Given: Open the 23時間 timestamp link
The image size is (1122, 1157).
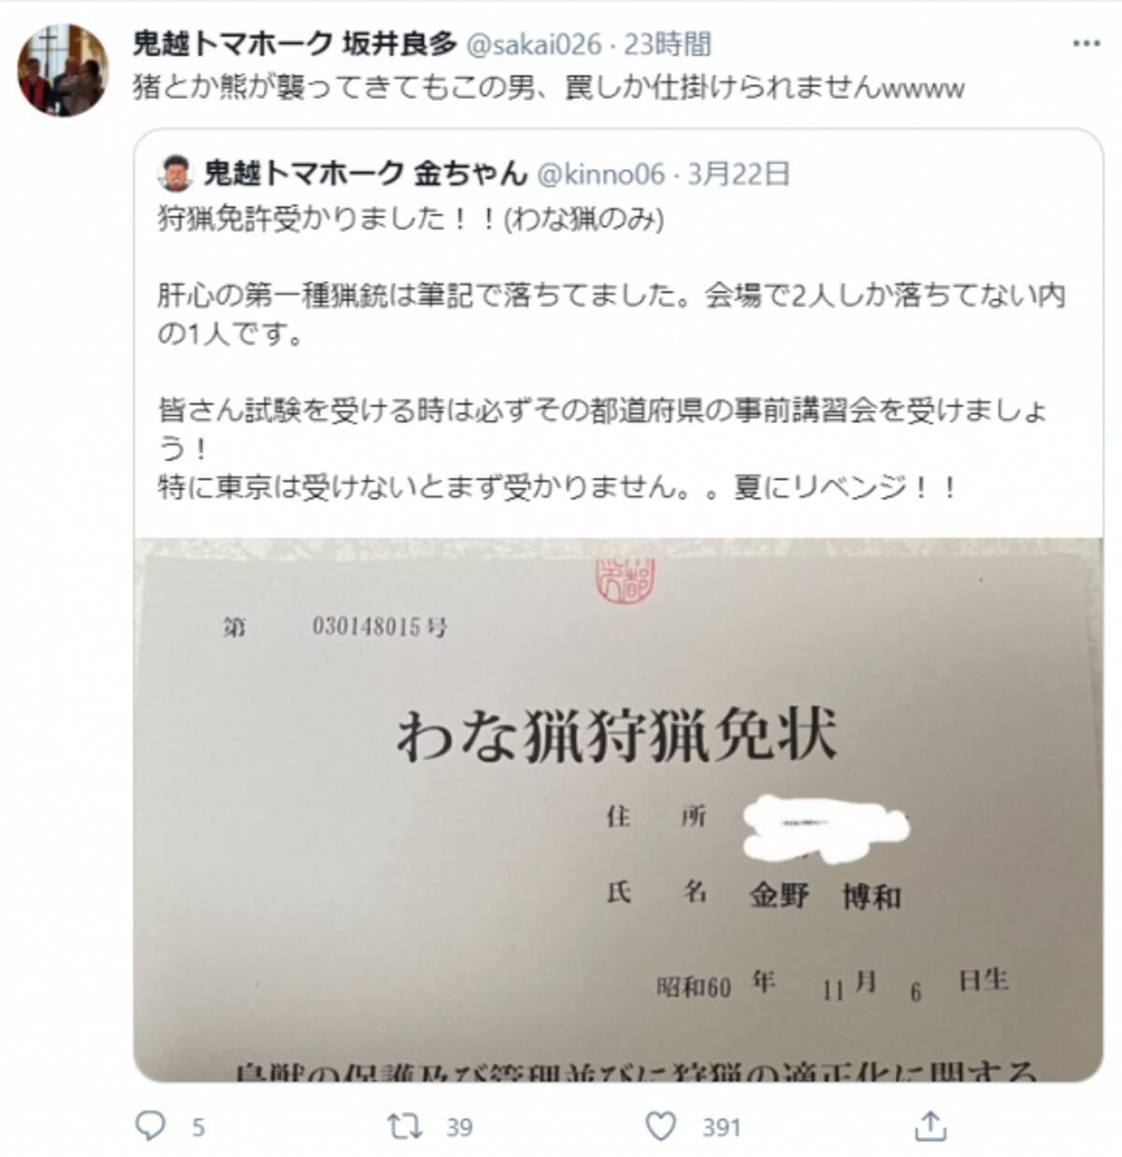Looking at the screenshot, I should click(x=668, y=44).
